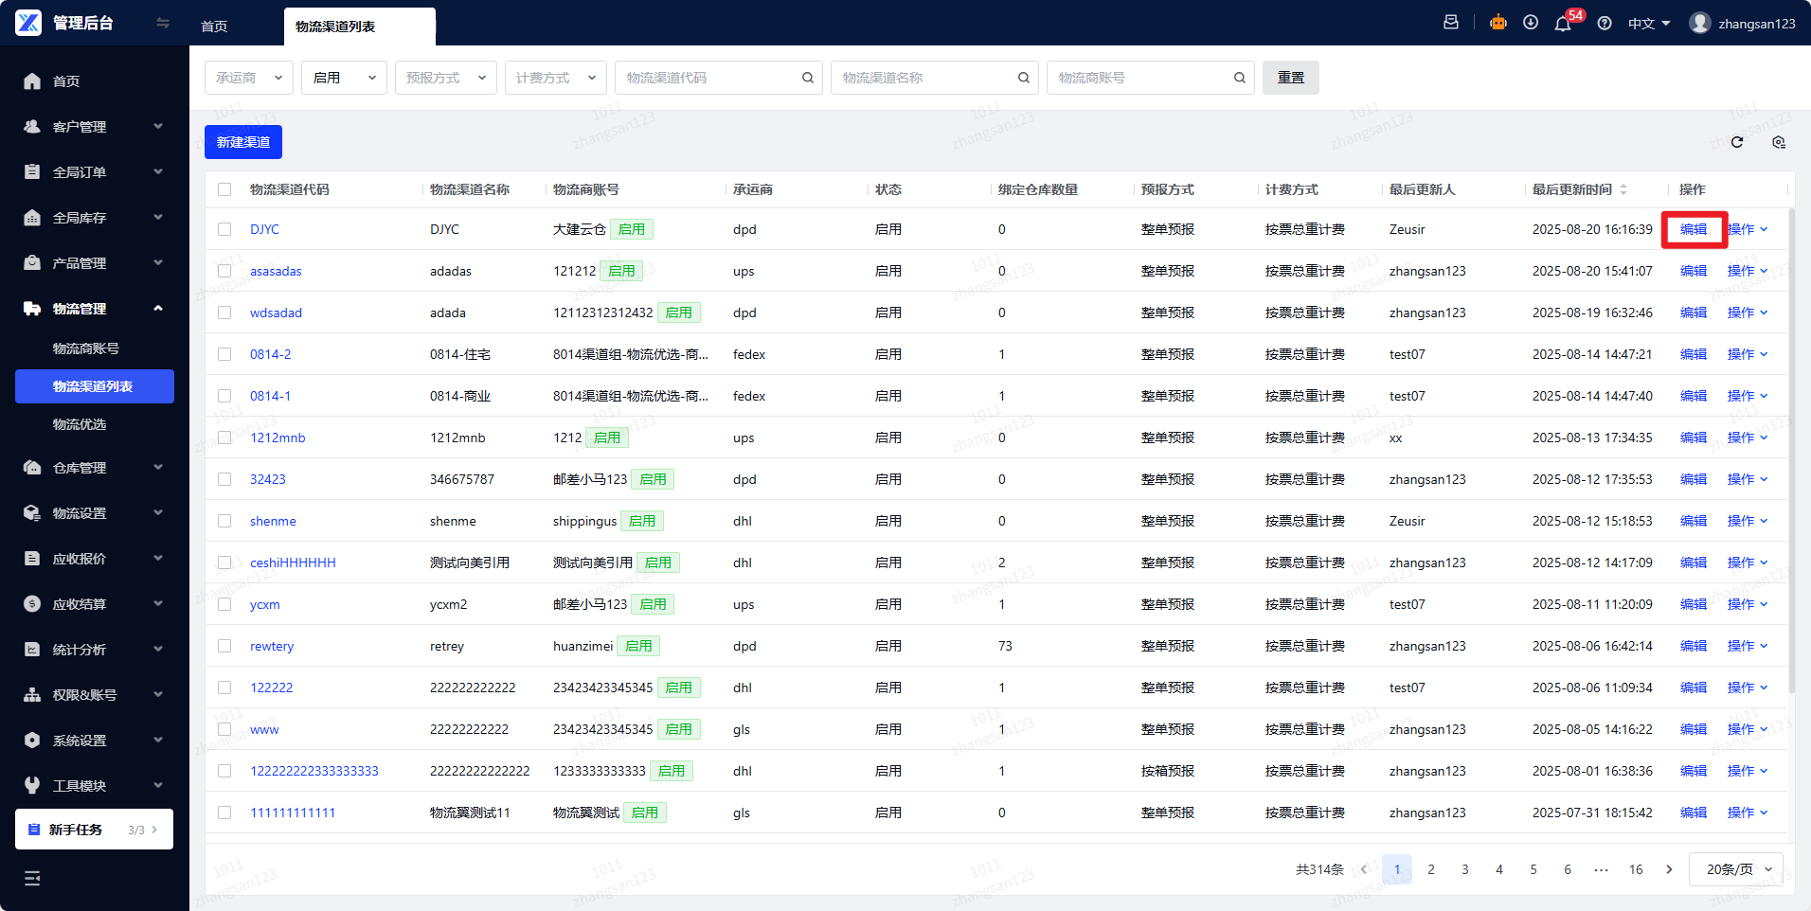Open the asasadas channel code link
Viewport: 1811px width, 911px height.
[276, 271]
